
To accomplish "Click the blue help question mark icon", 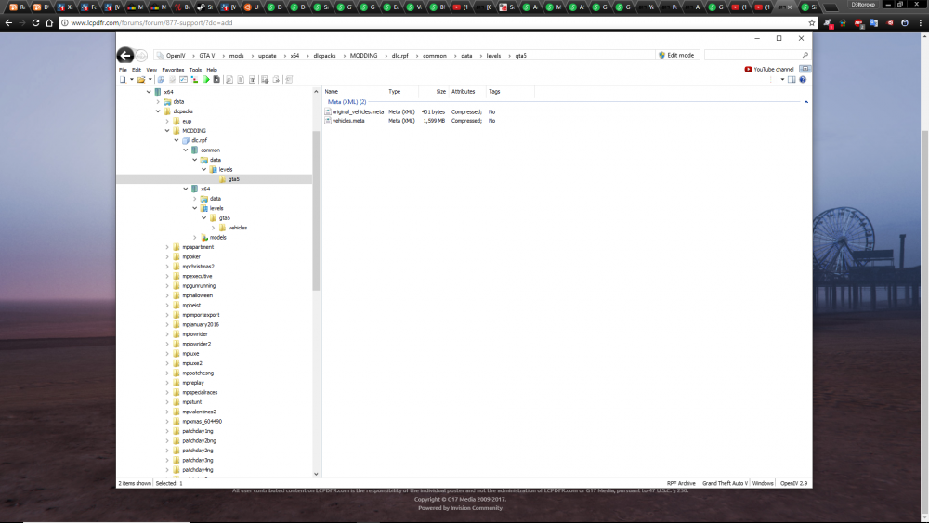I will [803, 79].
